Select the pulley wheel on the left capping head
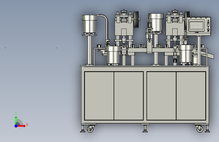 click(136, 19)
